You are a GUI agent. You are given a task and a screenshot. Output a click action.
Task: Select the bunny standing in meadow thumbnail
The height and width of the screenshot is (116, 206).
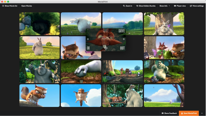click(39, 48)
